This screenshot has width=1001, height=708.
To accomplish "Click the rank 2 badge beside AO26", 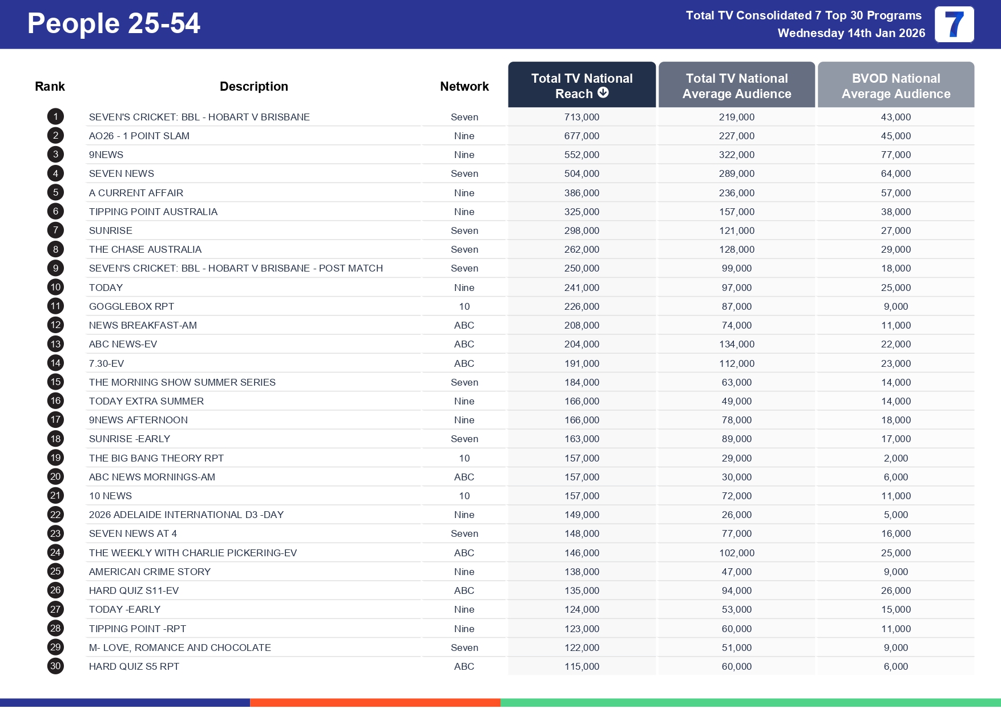I will pyautogui.click(x=55, y=135).
